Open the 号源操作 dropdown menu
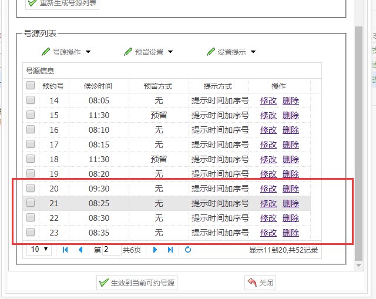376x299 pixels. point(66,52)
